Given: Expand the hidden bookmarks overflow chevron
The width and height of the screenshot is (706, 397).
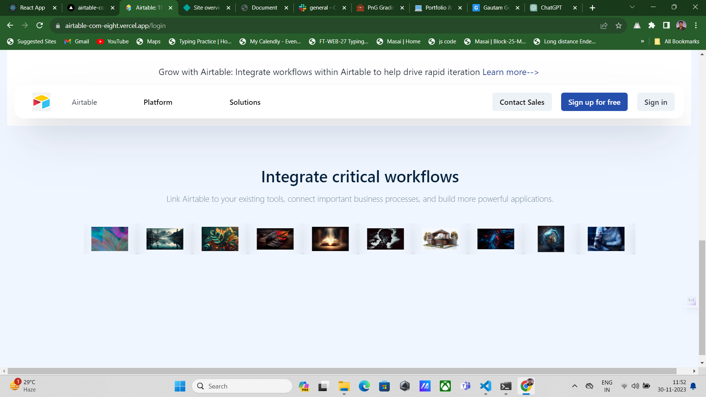Looking at the screenshot, I should pos(642,41).
